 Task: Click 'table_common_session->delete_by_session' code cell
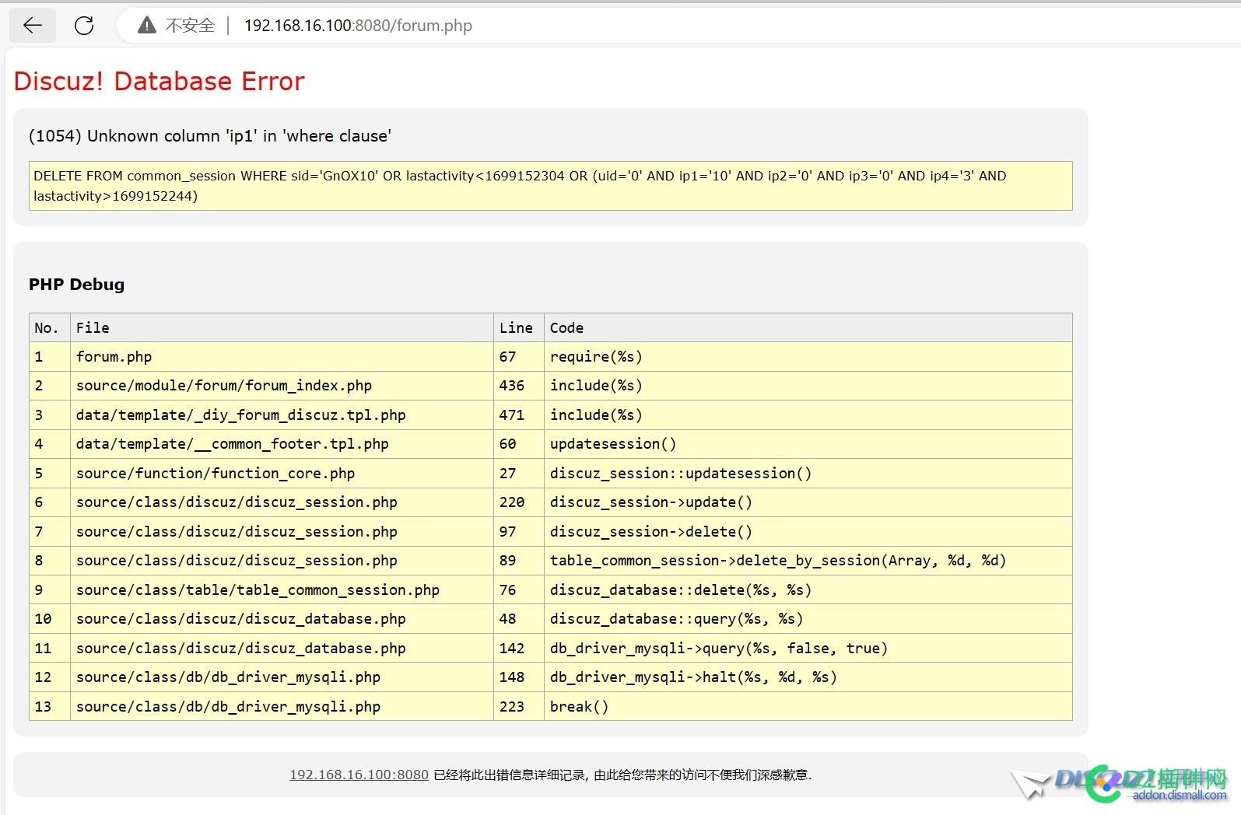pos(808,561)
